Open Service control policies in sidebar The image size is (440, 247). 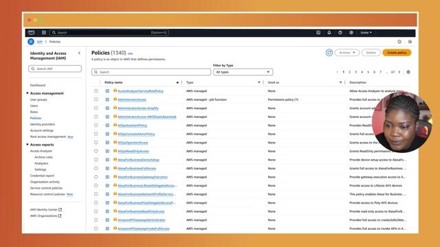[x=46, y=188]
